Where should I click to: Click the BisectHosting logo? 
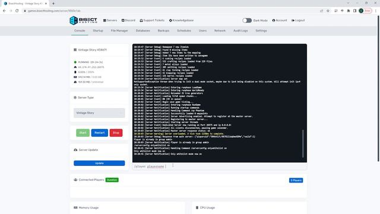83,20
